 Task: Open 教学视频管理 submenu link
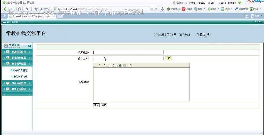click(20, 70)
